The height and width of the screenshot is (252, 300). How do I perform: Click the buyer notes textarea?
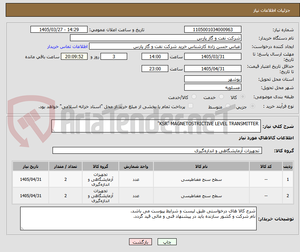pyautogui.click(x=138, y=219)
